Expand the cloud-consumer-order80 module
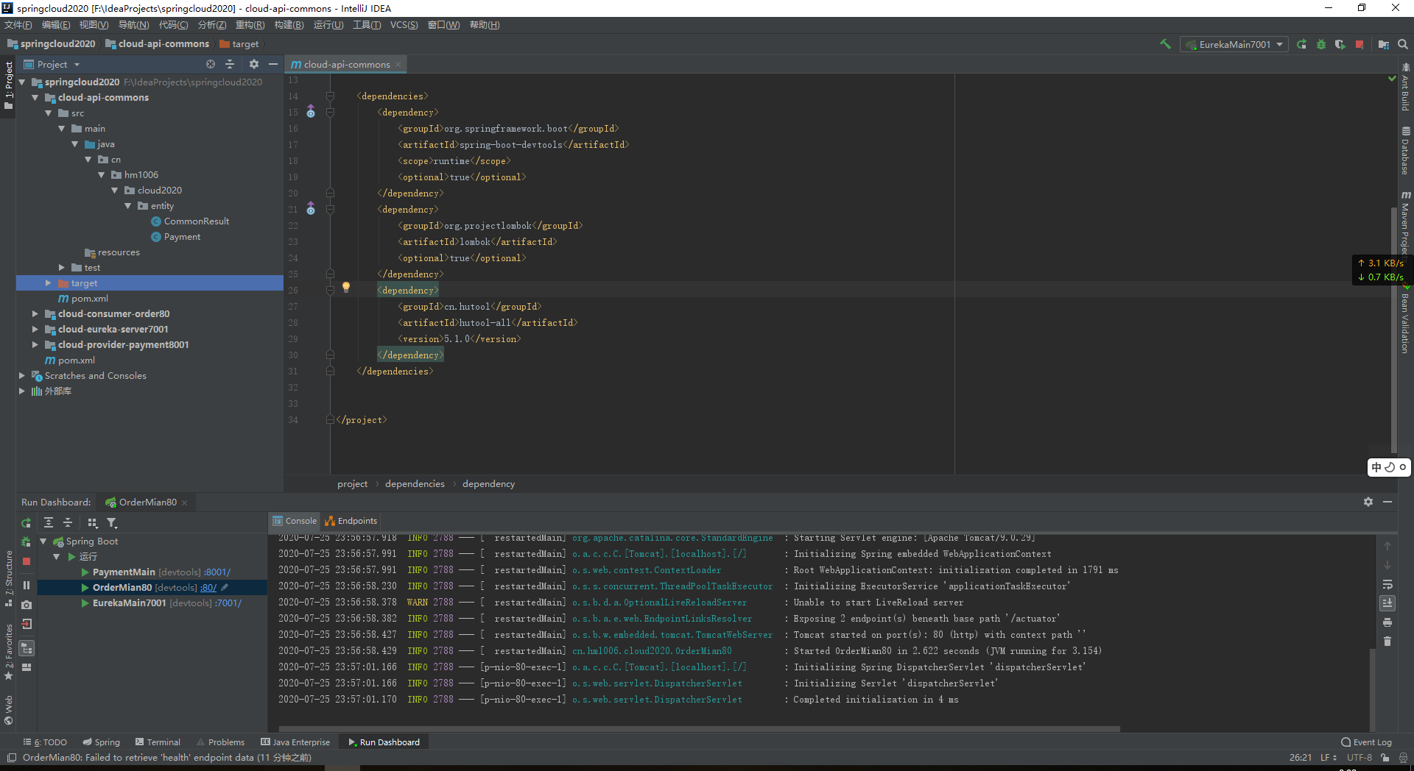Image resolution: width=1414 pixels, height=771 pixels. click(35, 313)
